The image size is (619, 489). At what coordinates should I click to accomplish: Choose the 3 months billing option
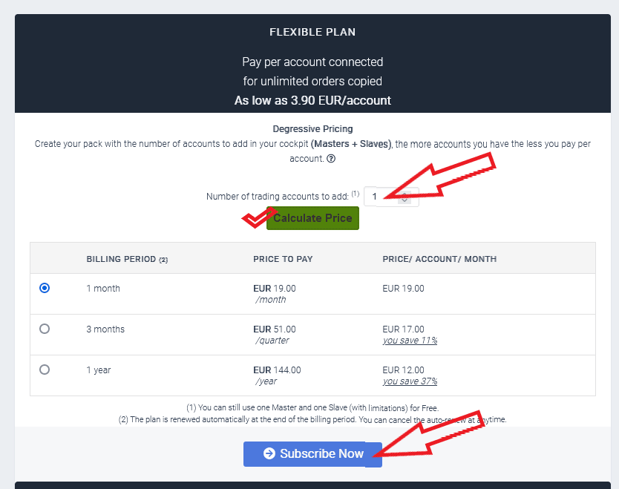coord(45,329)
